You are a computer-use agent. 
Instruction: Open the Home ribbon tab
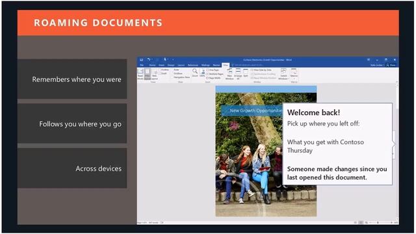point(152,65)
